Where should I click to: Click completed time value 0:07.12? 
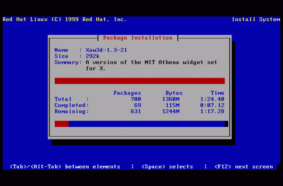click(212, 105)
